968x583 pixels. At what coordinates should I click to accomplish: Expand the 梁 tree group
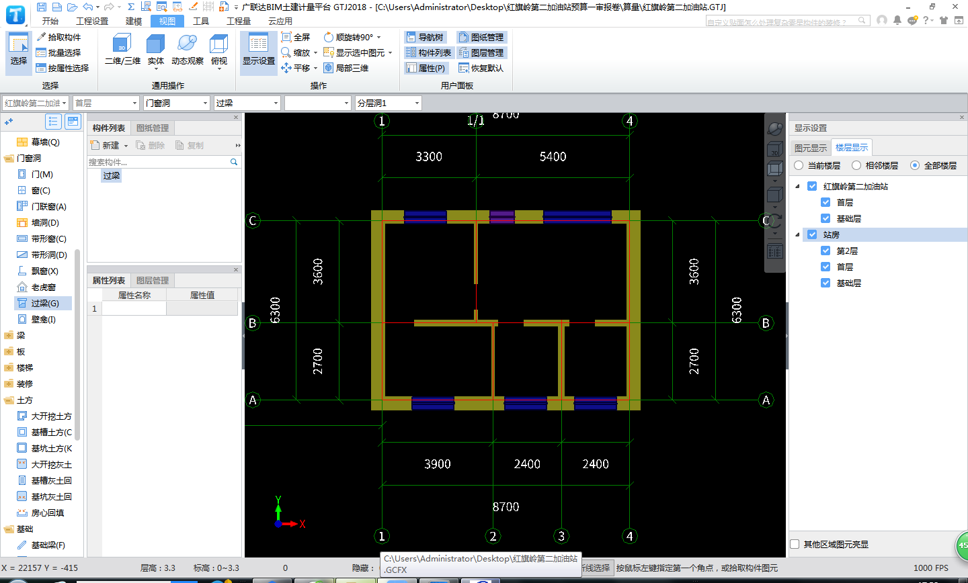coord(9,336)
